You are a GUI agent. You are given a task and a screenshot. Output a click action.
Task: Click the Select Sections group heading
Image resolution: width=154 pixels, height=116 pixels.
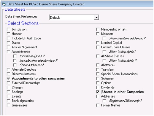click(x=23, y=23)
